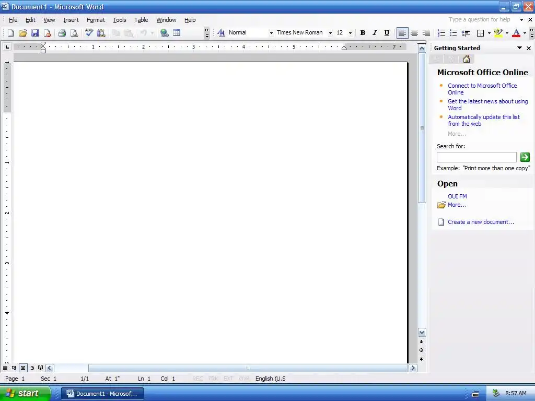Switch to Normal view icon
This screenshot has height=401, width=535.
[x=5, y=368]
